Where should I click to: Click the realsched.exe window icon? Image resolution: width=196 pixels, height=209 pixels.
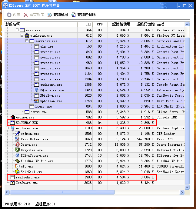coord(12,177)
